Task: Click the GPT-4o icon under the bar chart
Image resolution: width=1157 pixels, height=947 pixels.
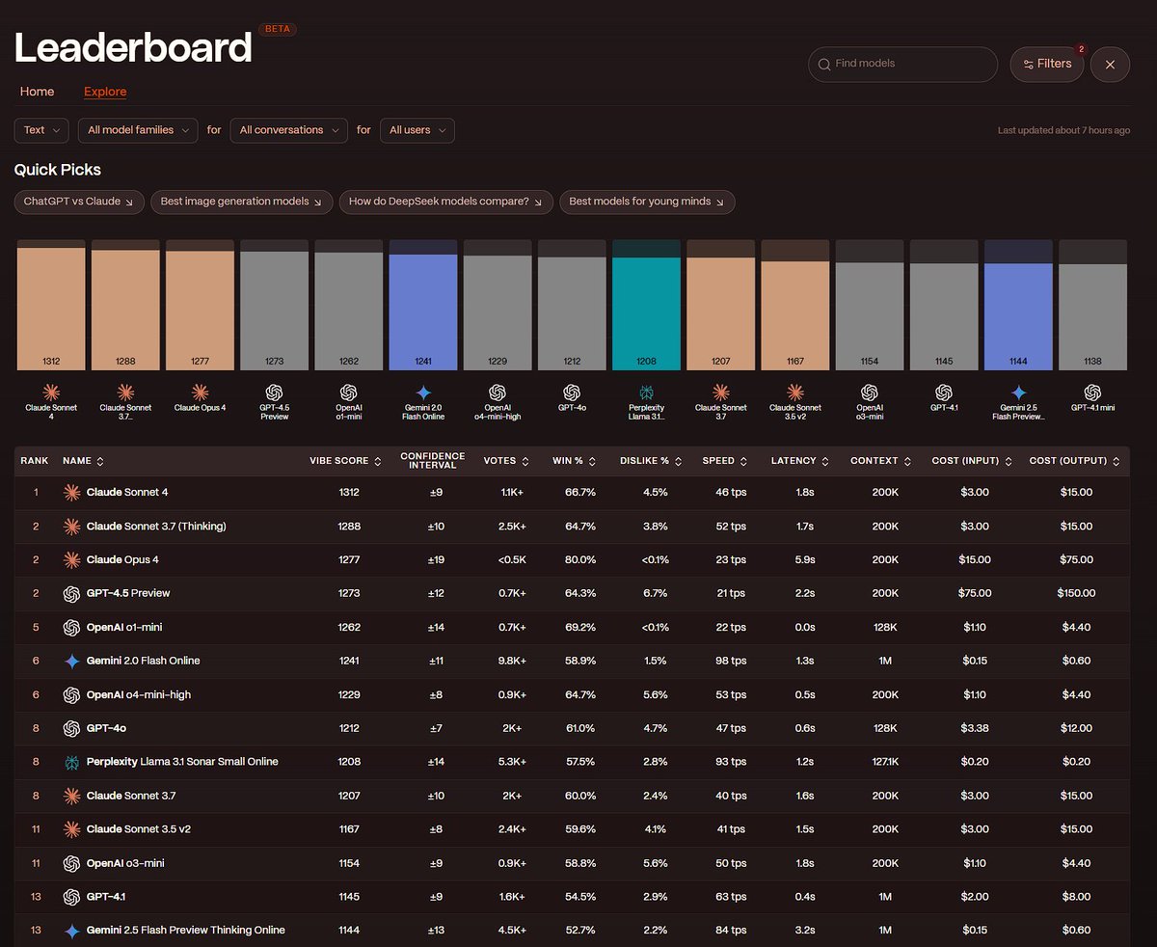Action: pos(572,392)
